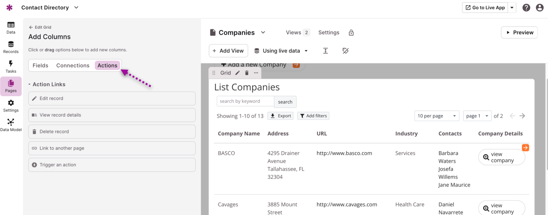
Task: Open the Using live data dropdown
Action: pyautogui.click(x=281, y=51)
